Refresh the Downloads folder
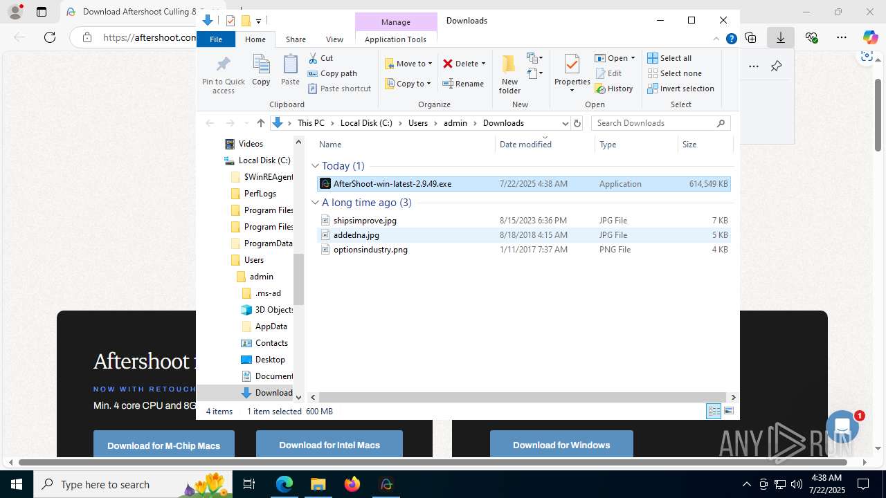This screenshot has height=498, width=886. [x=577, y=123]
